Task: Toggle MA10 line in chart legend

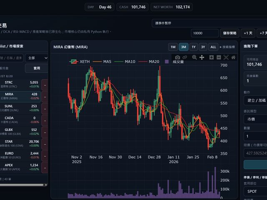Action: (x=125, y=62)
